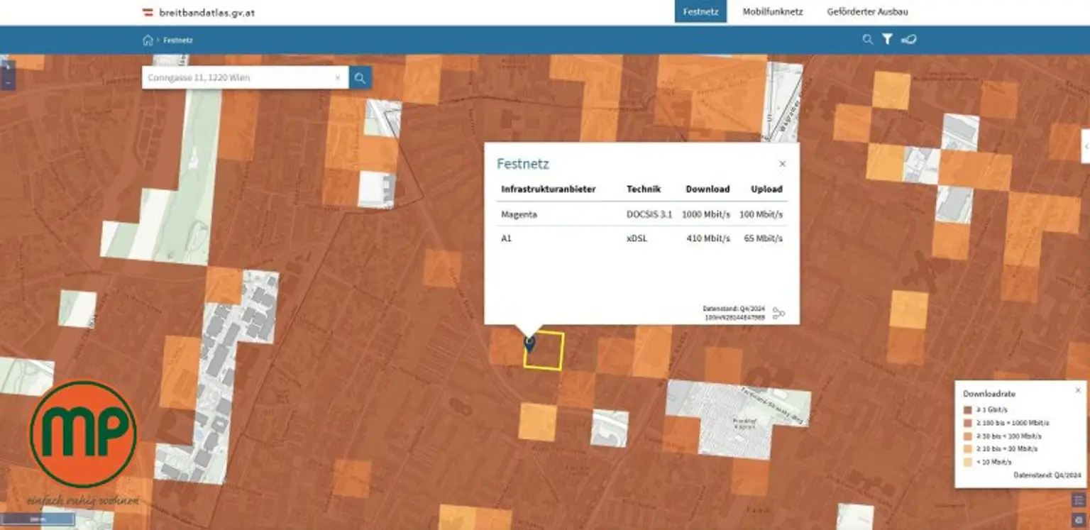Click the yellow-outlined selected grid cell
Screen dimensions: 1090x530
544,350
